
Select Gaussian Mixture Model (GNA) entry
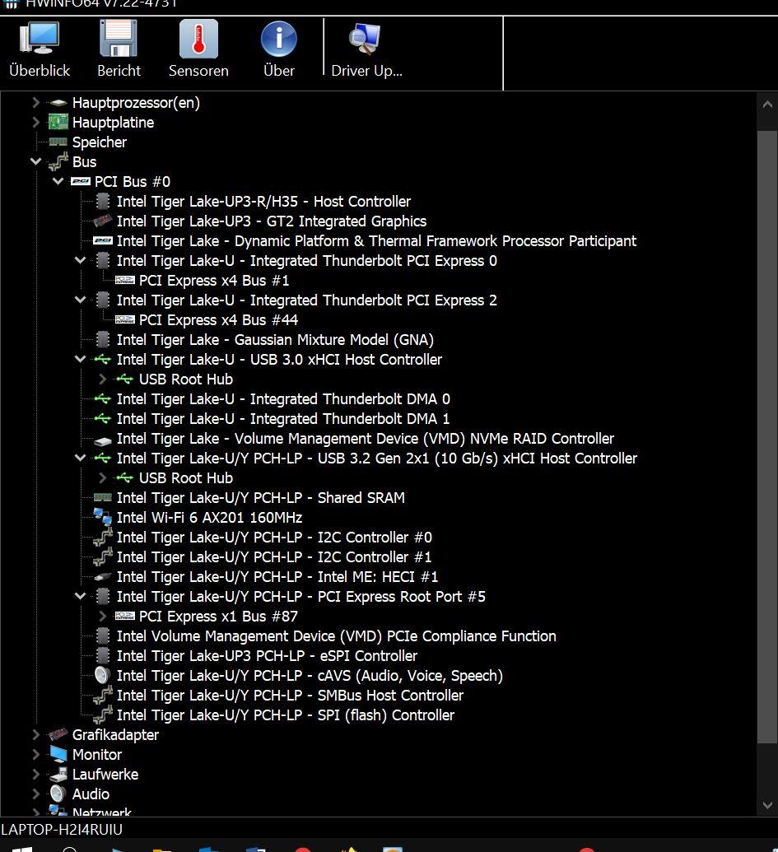click(275, 340)
